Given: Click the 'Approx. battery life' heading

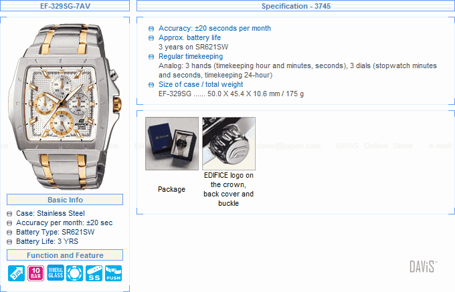Looking at the screenshot, I should coord(189,37).
